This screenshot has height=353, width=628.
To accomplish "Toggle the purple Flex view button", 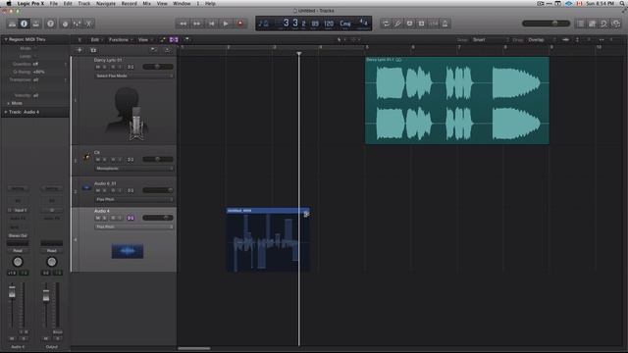I will [x=174, y=39].
